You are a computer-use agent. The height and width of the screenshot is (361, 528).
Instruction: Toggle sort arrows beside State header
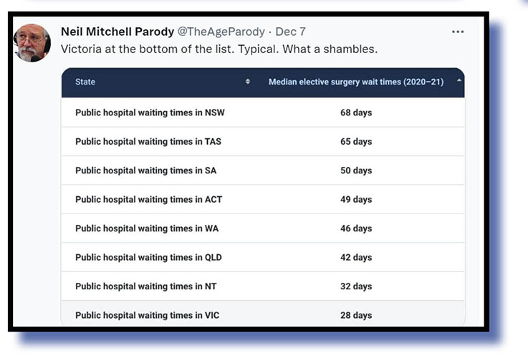point(248,82)
